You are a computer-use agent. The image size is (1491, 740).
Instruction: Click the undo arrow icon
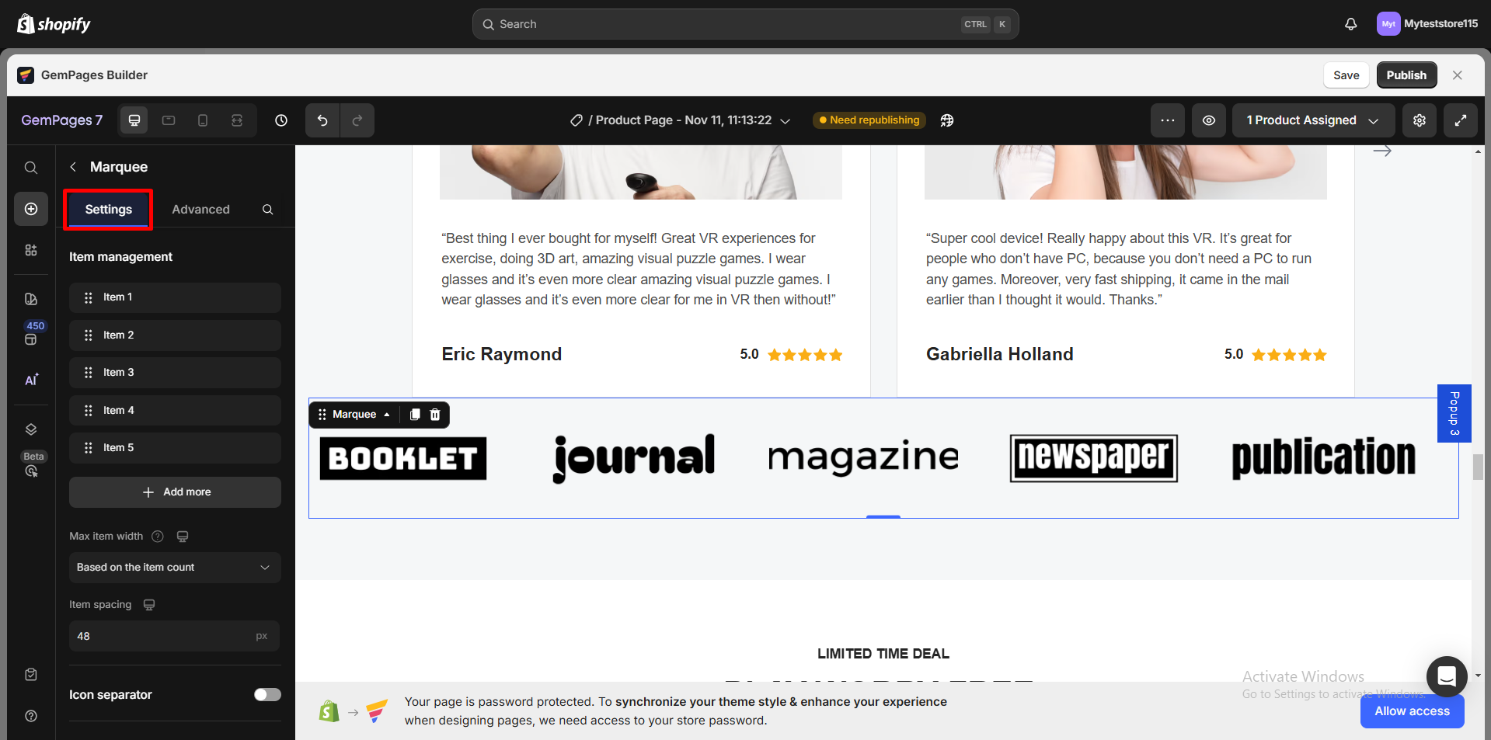point(322,120)
